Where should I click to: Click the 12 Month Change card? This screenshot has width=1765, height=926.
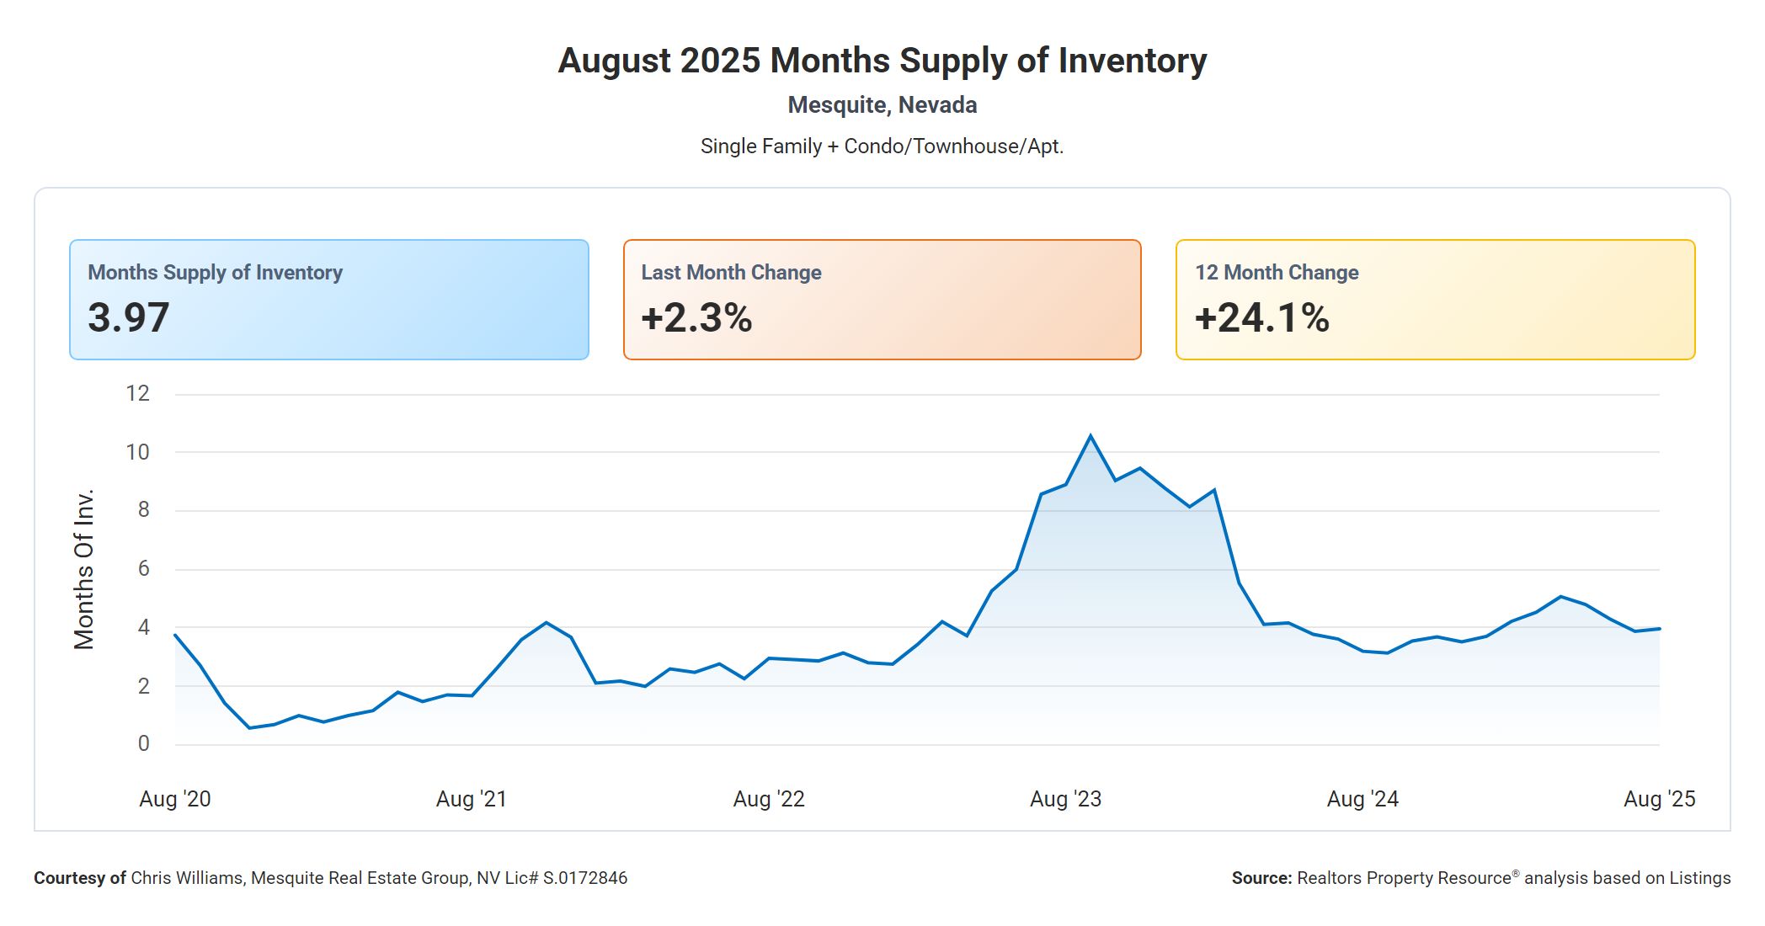pyautogui.click(x=1435, y=299)
